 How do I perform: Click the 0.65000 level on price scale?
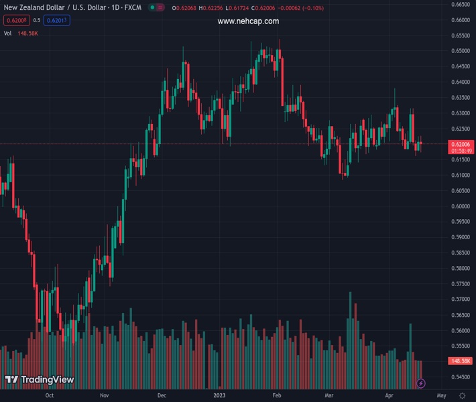click(x=460, y=51)
